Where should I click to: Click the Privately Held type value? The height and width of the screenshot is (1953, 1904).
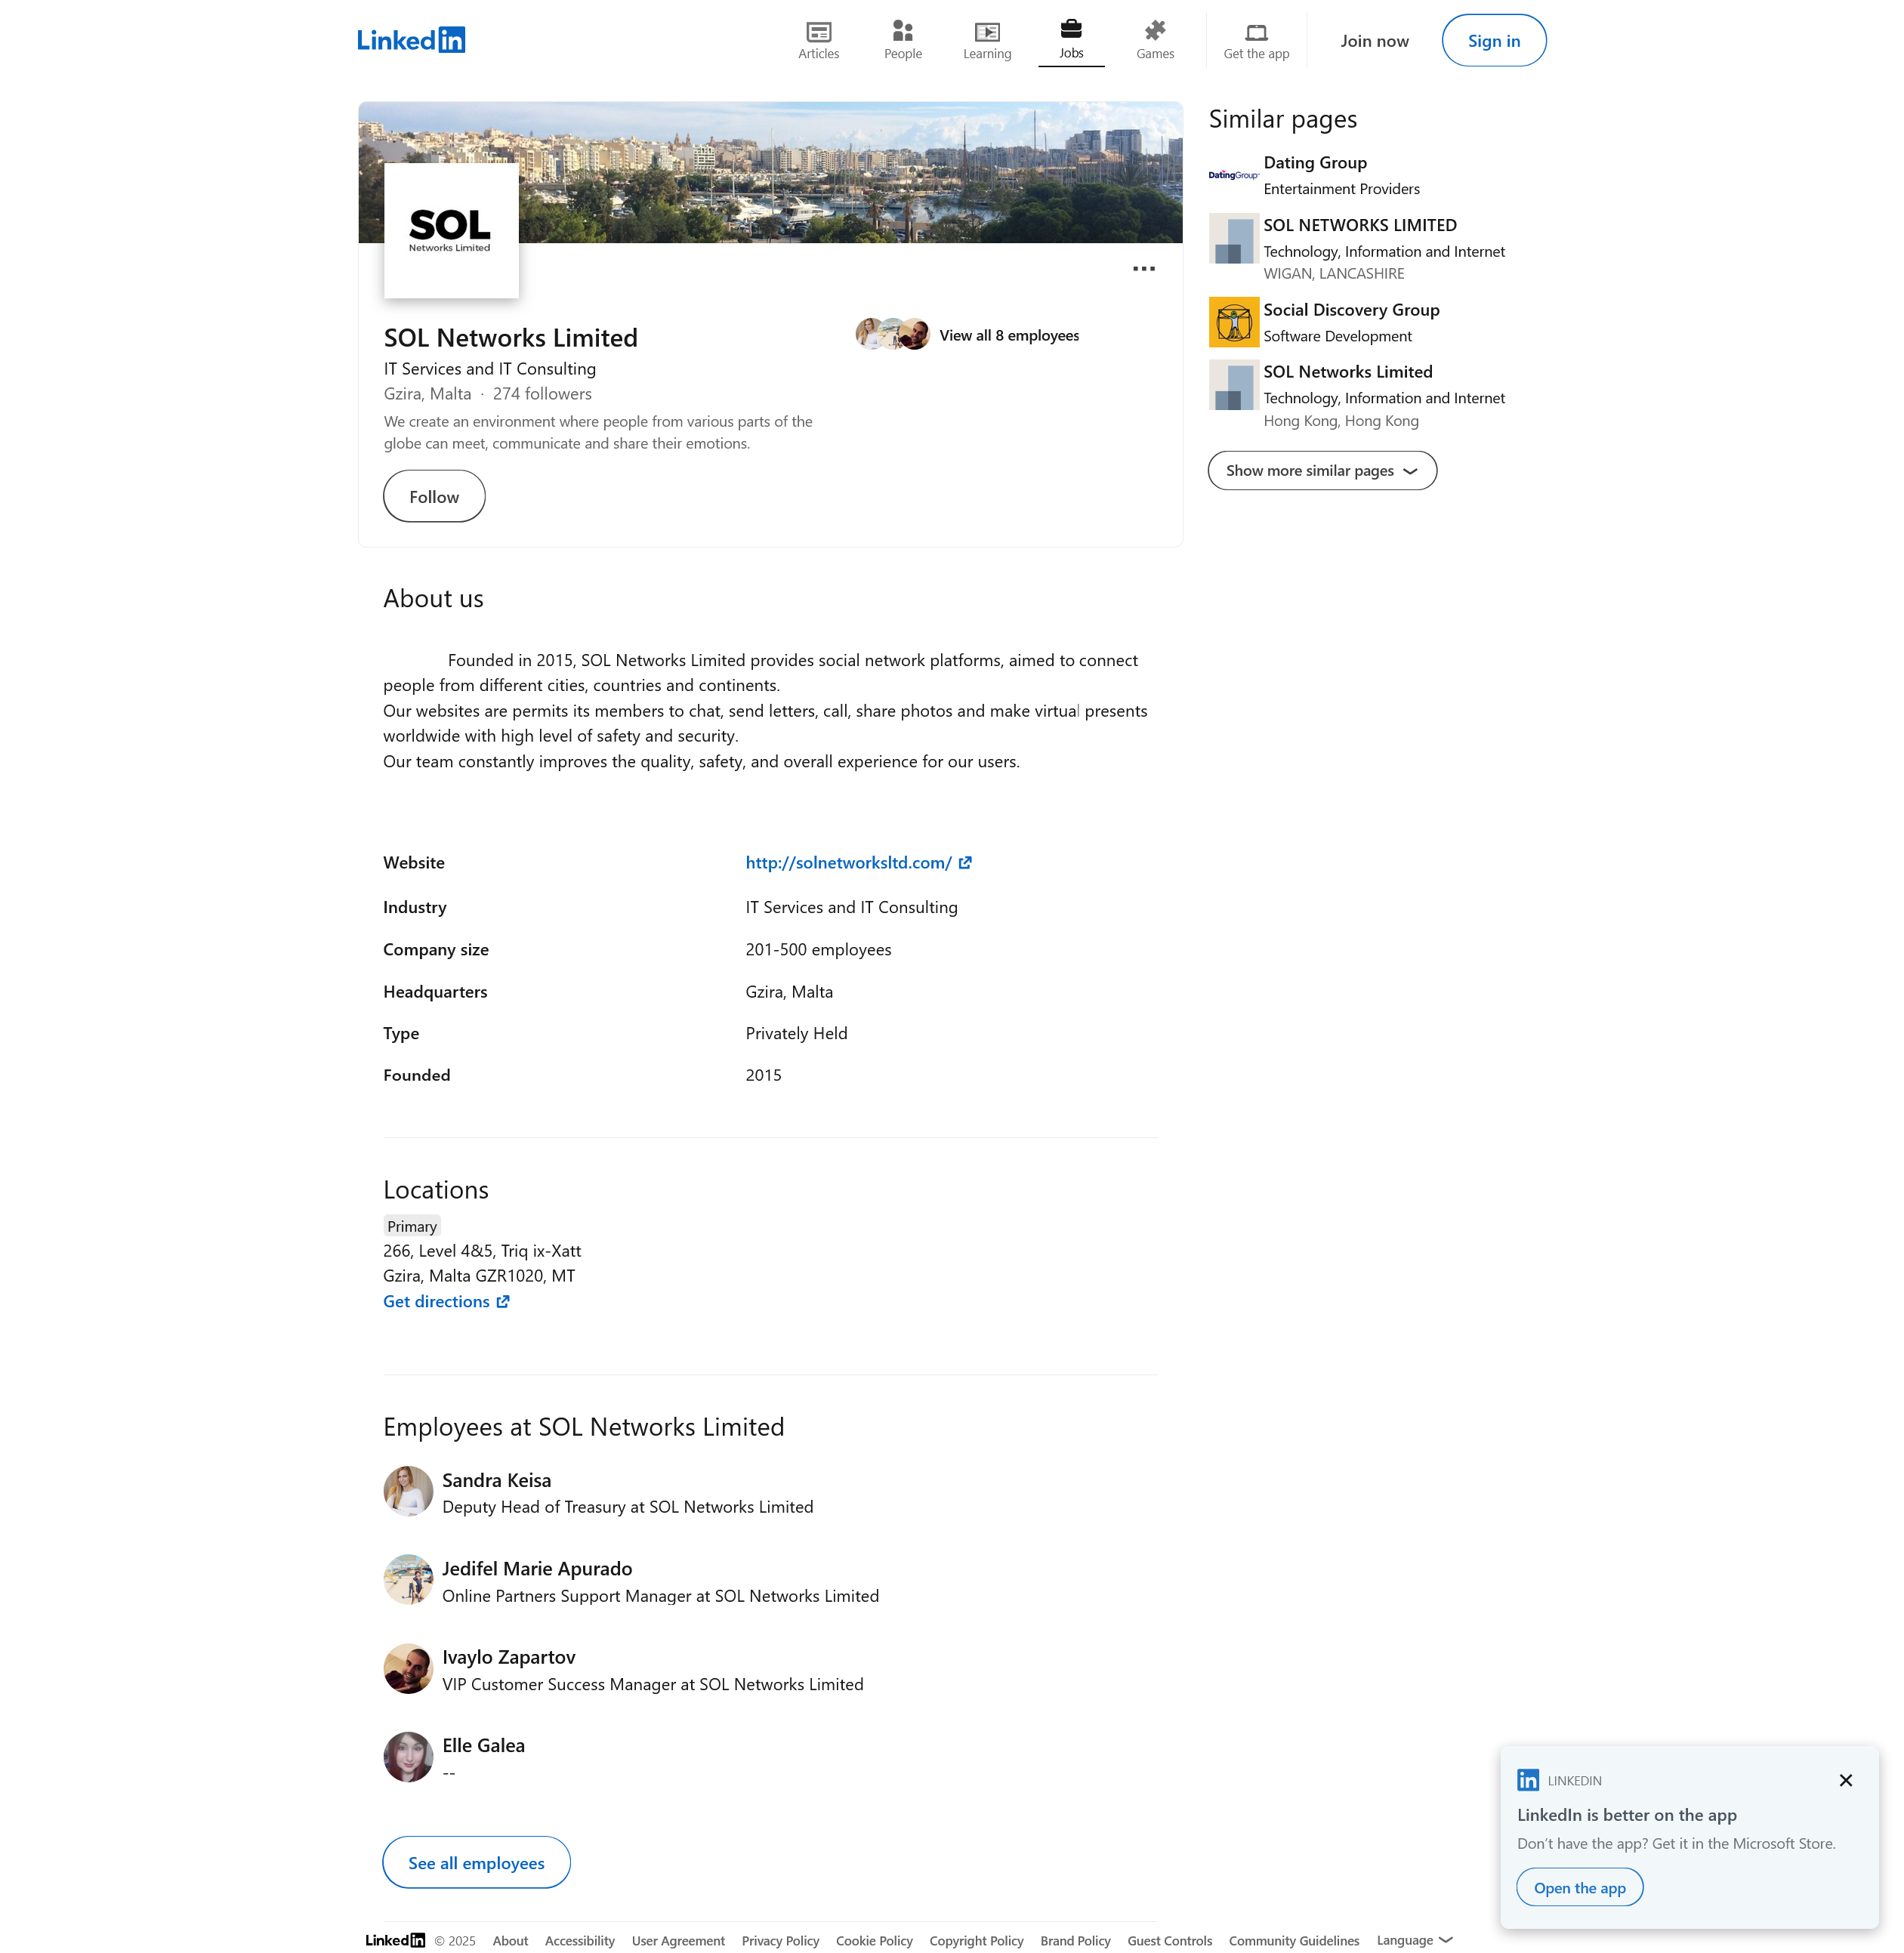[x=796, y=1034]
